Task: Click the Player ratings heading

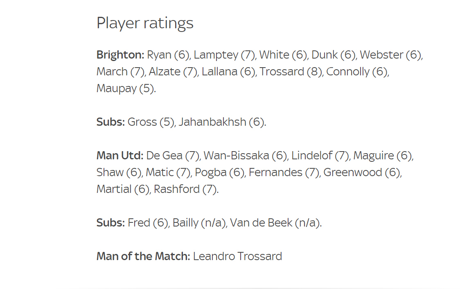Action: tap(145, 23)
